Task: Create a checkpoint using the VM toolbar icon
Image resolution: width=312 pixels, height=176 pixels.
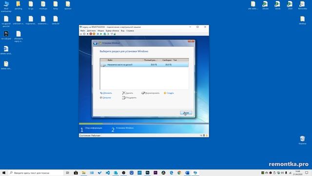Action: click(x=105, y=34)
